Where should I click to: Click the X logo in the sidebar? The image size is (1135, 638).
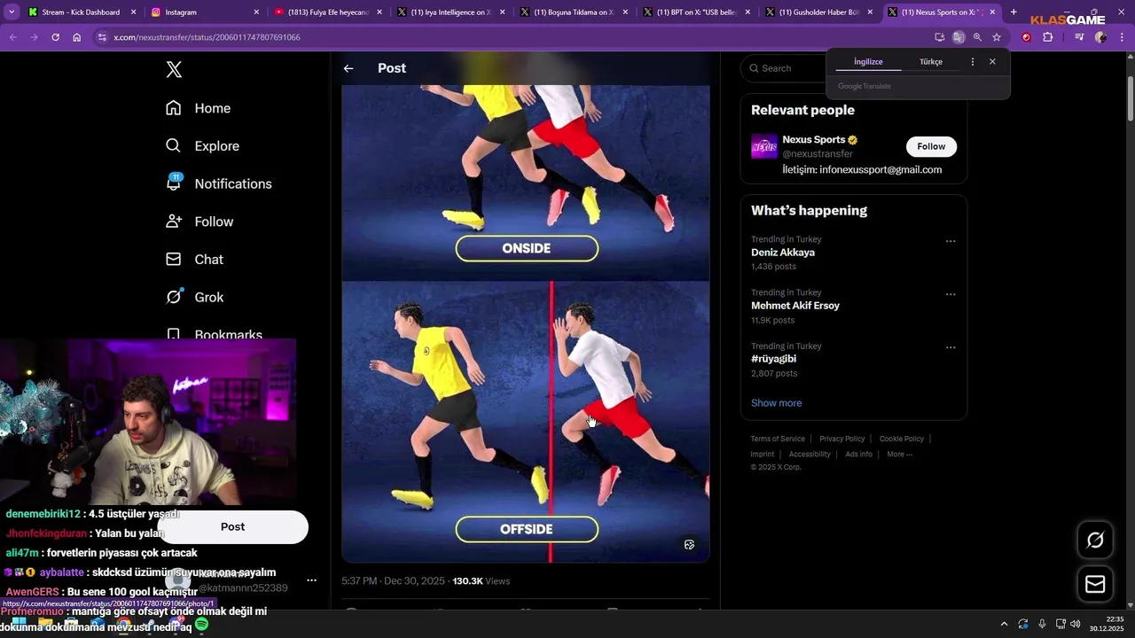coord(174,70)
